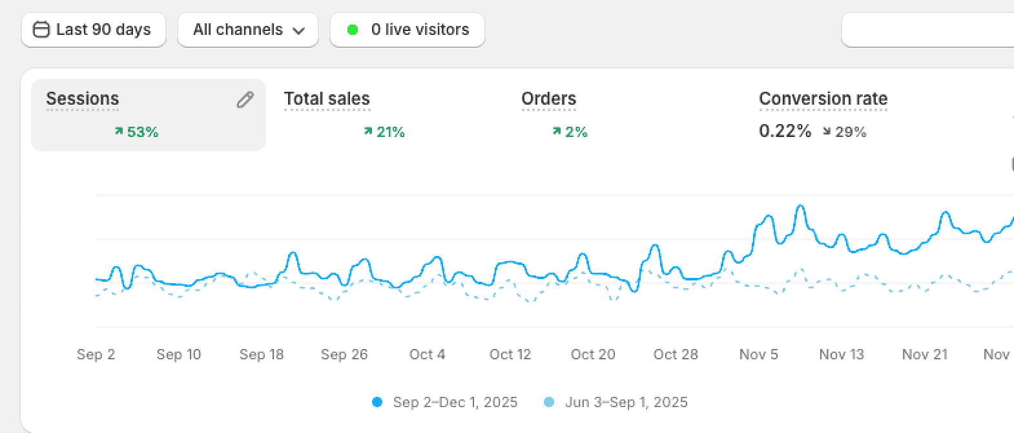Screen dimensions: 1014x433
Task: Click the All channels chevron arrow
Action: pyautogui.click(x=298, y=30)
